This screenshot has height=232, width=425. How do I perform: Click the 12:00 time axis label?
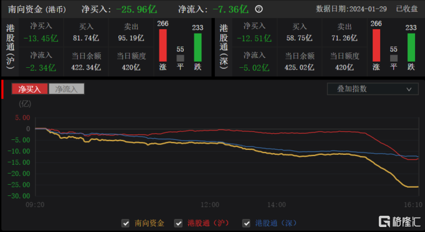pyautogui.click(x=210, y=205)
